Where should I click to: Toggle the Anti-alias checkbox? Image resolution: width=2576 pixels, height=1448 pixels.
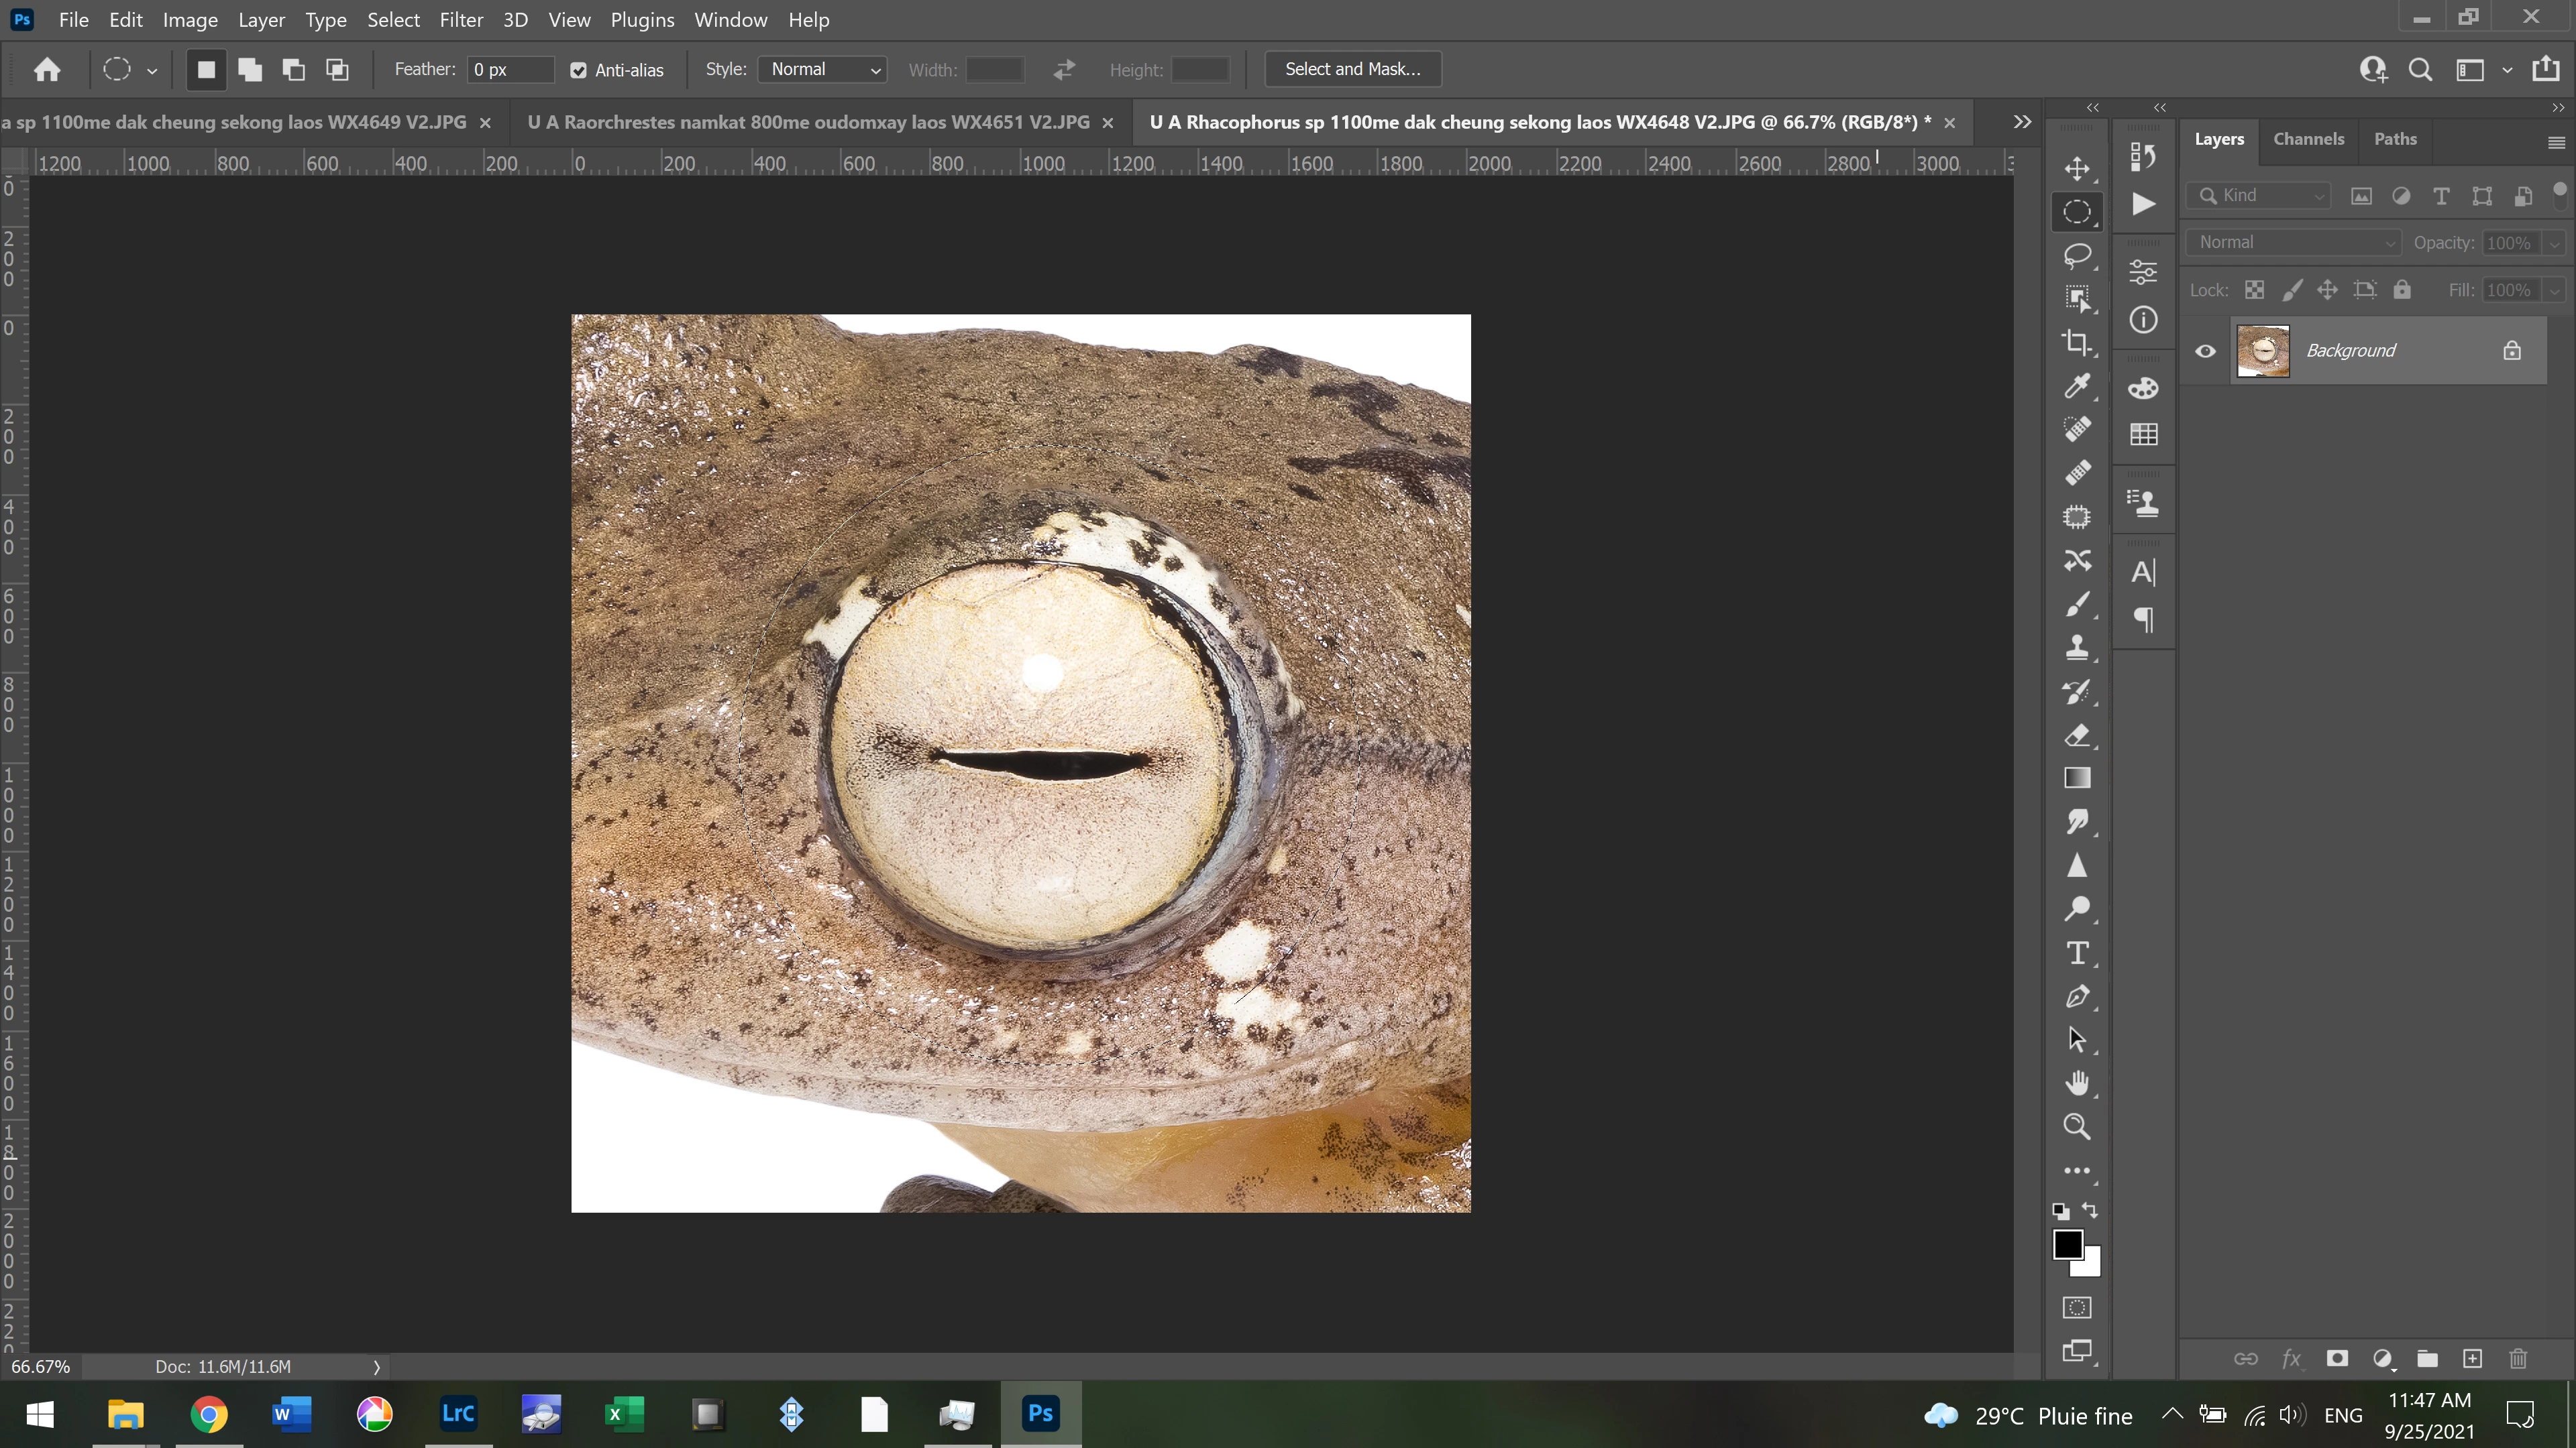click(x=578, y=70)
